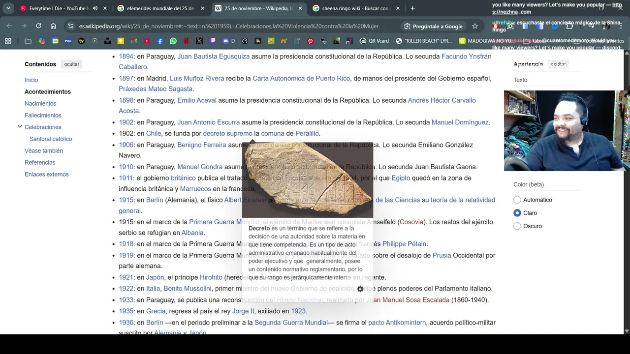Screen dimensions: 630x354
Task: Jump to Enlaces externos section
Action: tap(46, 174)
